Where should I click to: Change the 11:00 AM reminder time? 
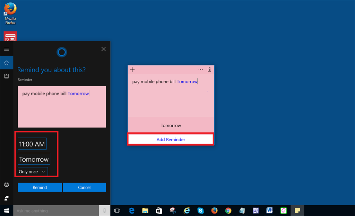pyautogui.click(x=32, y=144)
